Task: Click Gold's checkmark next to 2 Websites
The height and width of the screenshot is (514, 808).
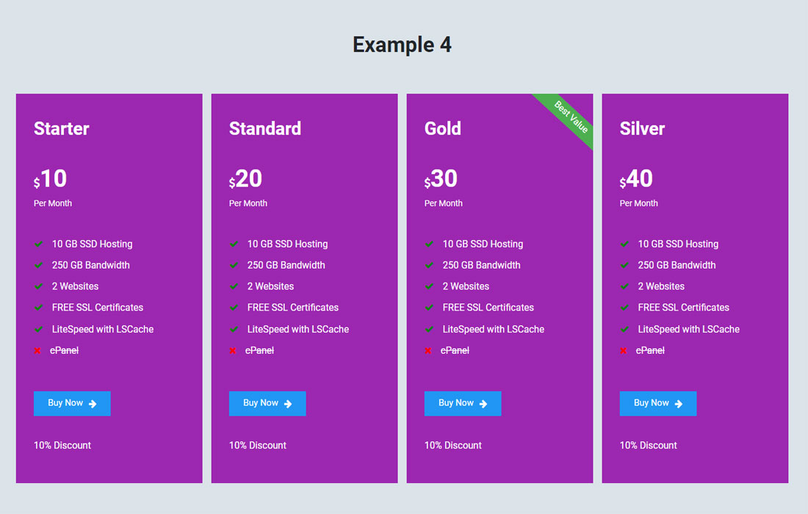Action: click(429, 286)
